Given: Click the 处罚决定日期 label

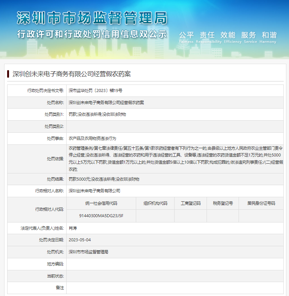Looking at the screenshot, I should point(52,240).
